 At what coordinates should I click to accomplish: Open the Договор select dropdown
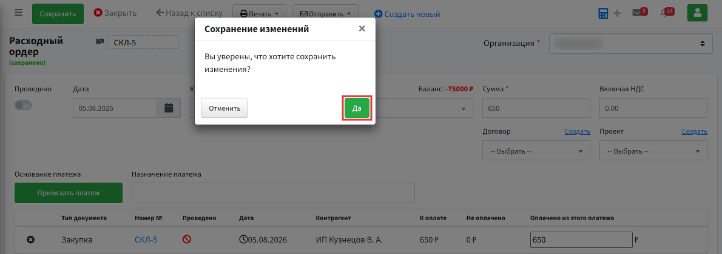pos(536,151)
